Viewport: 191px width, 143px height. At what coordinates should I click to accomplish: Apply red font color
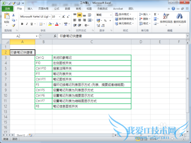[x=57, y=24]
